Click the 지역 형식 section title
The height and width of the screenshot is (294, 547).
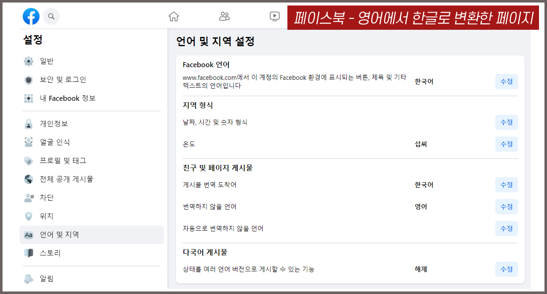point(198,105)
